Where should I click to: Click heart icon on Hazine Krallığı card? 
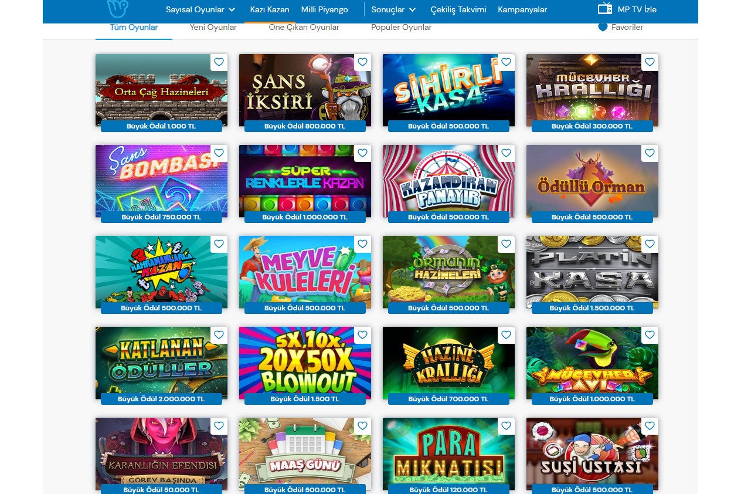pyautogui.click(x=506, y=335)
